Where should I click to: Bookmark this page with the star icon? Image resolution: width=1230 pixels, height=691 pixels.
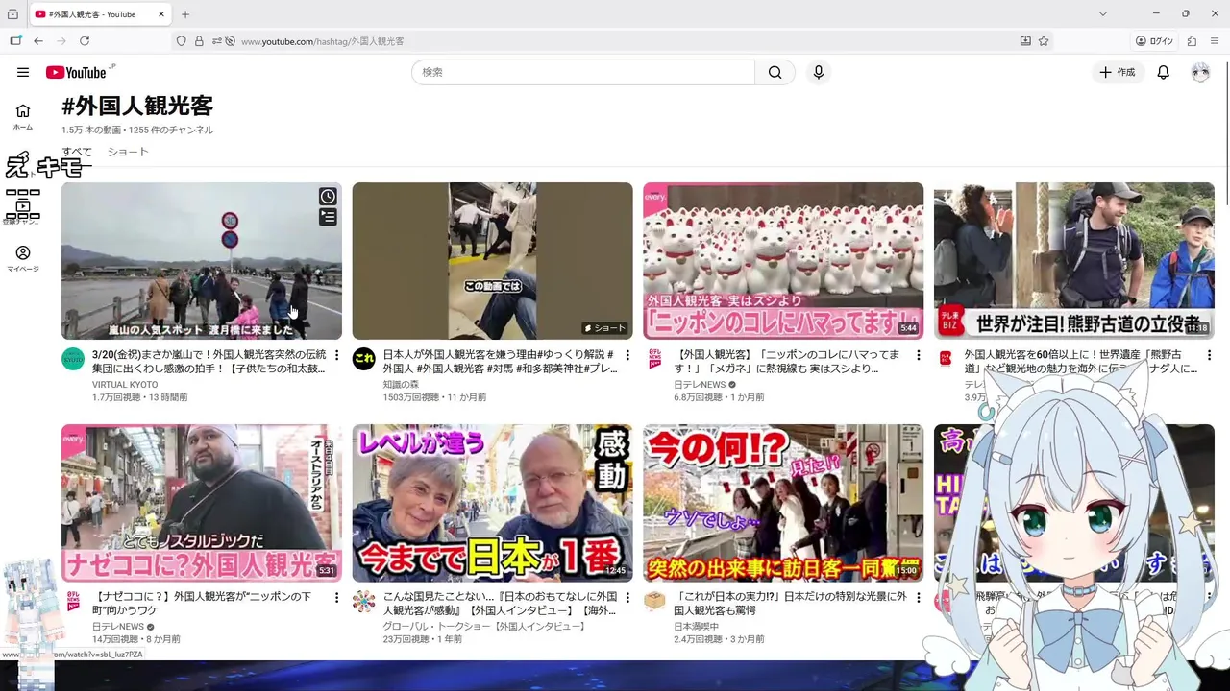(1044, 41)
